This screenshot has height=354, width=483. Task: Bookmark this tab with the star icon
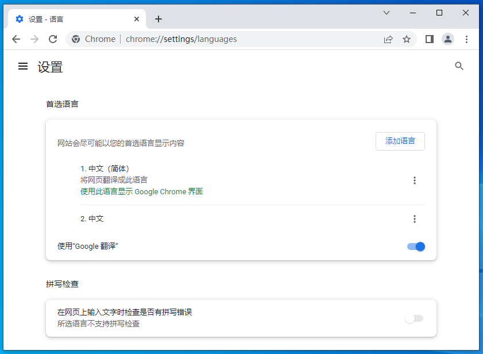pyautogui.click(x=407, y=39)
